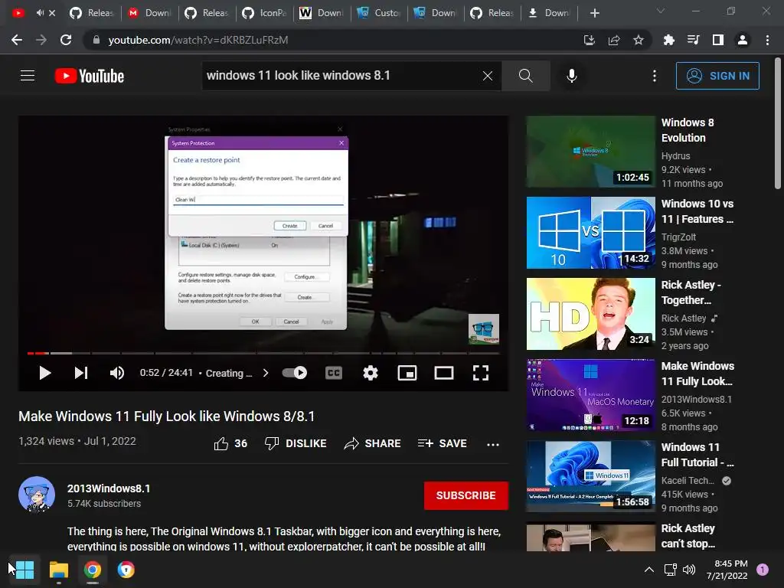The image size is (784, 588).
Task: Enter full screen mode
Action: [481, 373]
